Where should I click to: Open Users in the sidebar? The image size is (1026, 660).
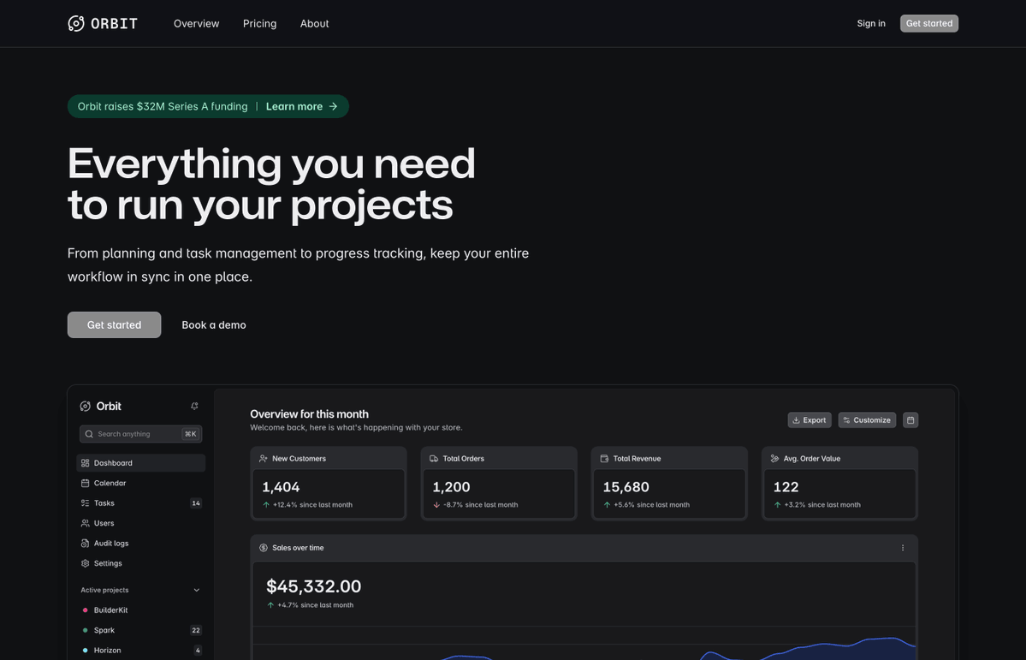pos(140,523)
